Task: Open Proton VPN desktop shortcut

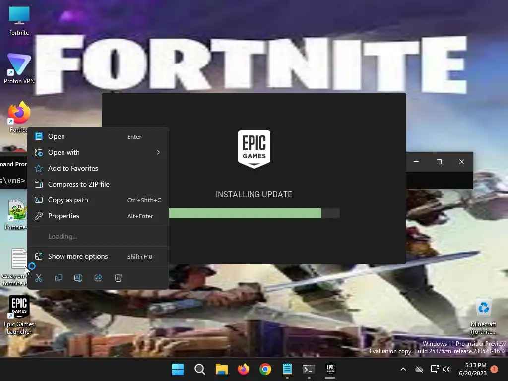Action: pos(19,68)
